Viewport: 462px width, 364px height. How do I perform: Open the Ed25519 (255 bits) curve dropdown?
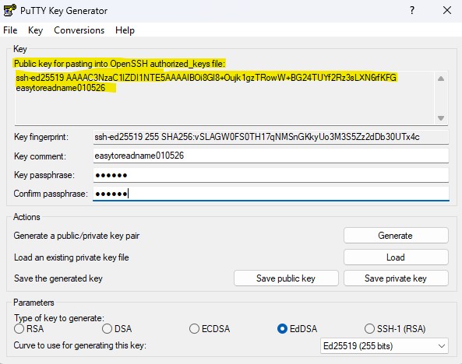coord(384,346)
